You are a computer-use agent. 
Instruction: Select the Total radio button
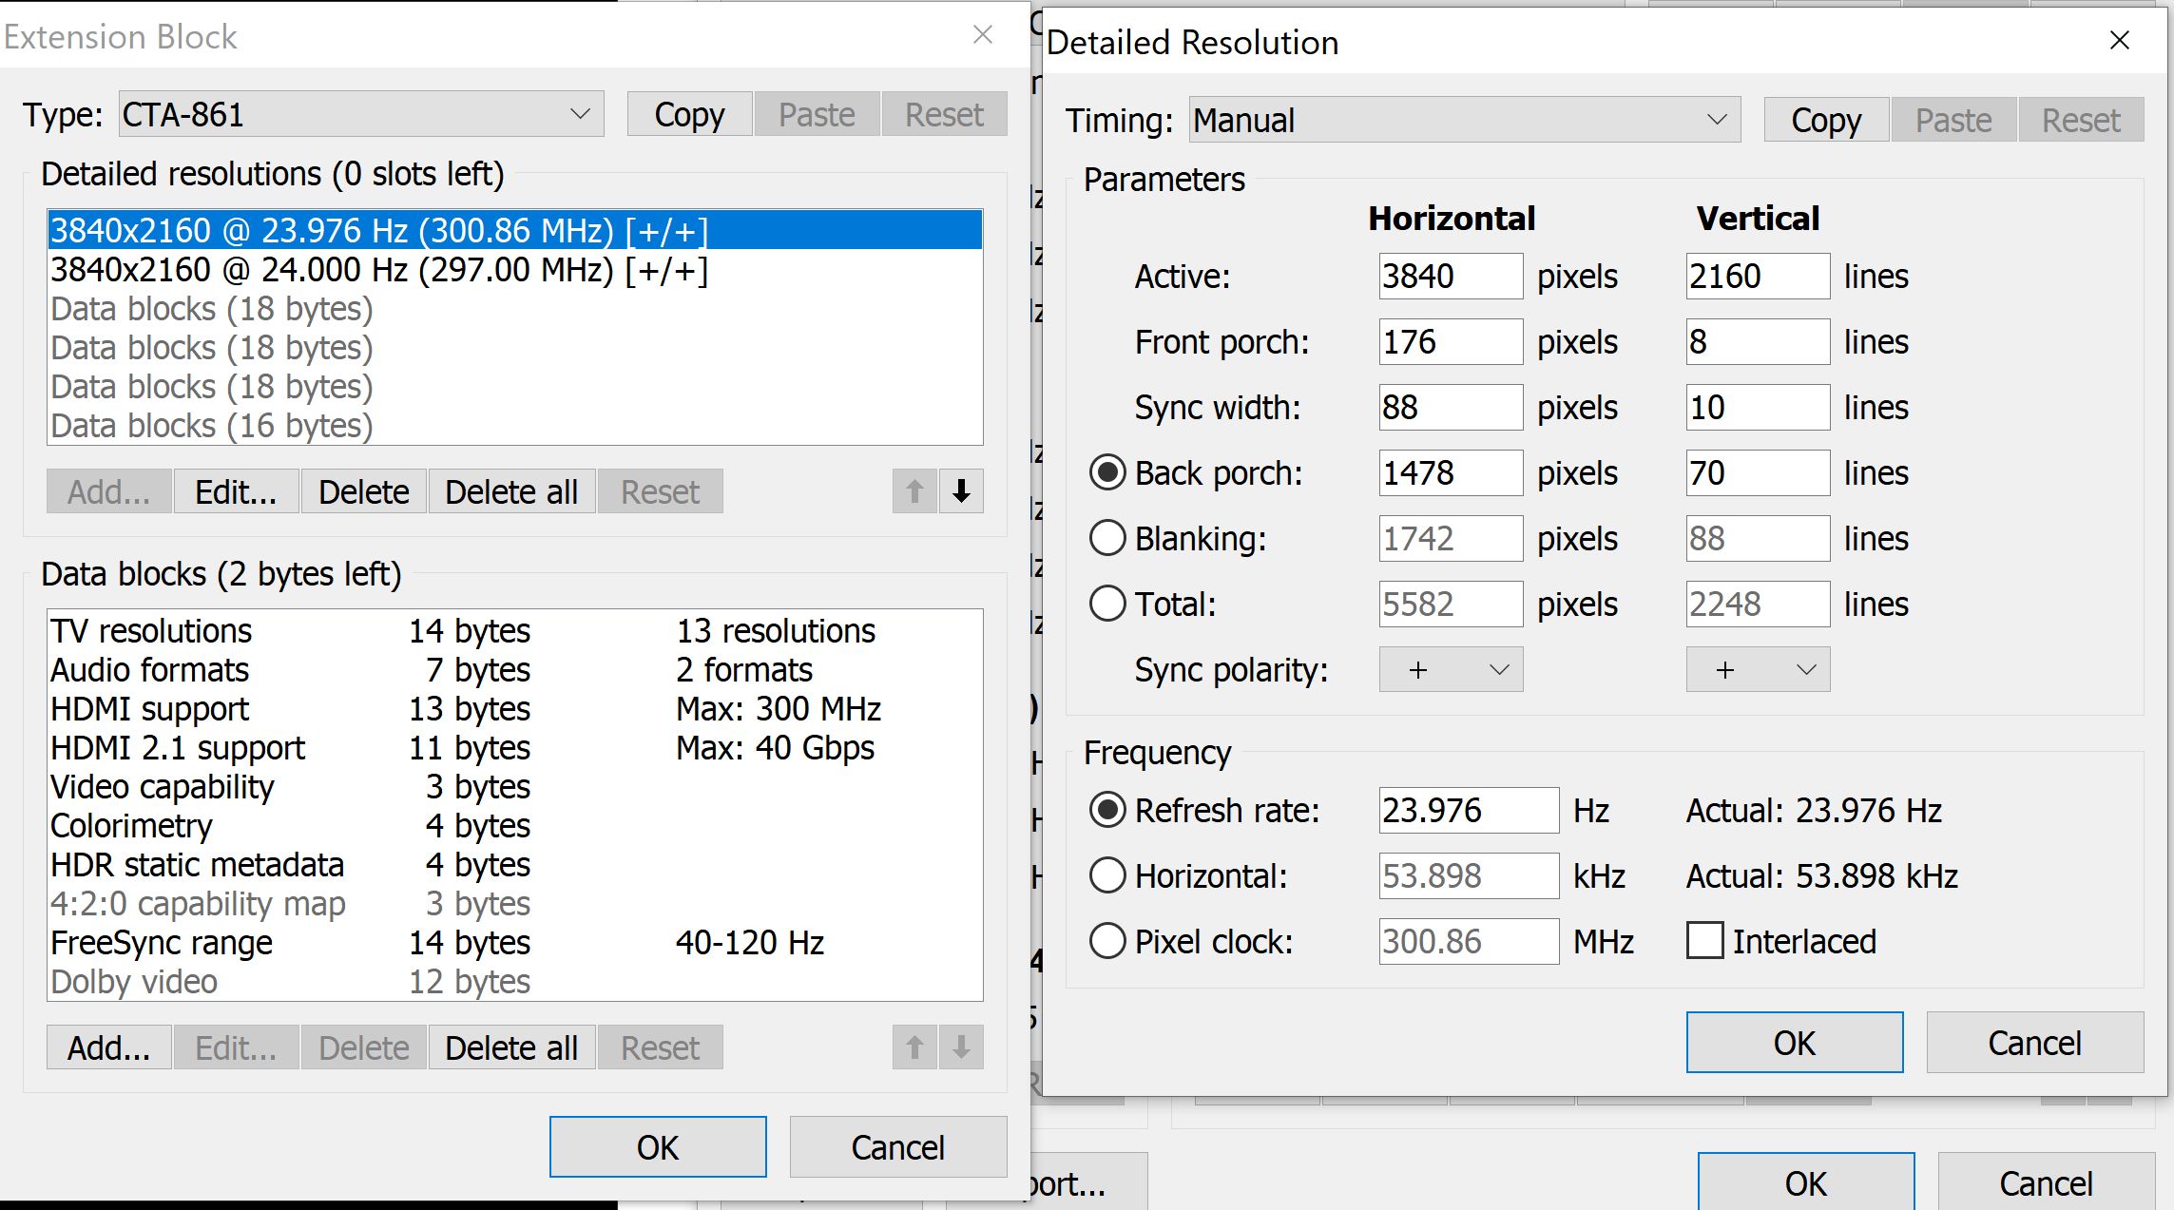pyautogui.click(x=1107, y=604)
